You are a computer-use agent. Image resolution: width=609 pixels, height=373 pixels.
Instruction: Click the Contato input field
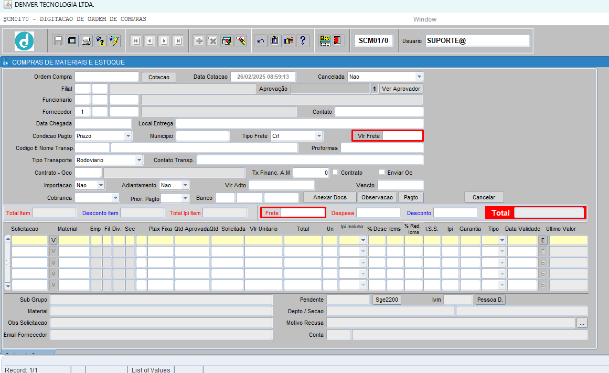(x=379, y=112)
